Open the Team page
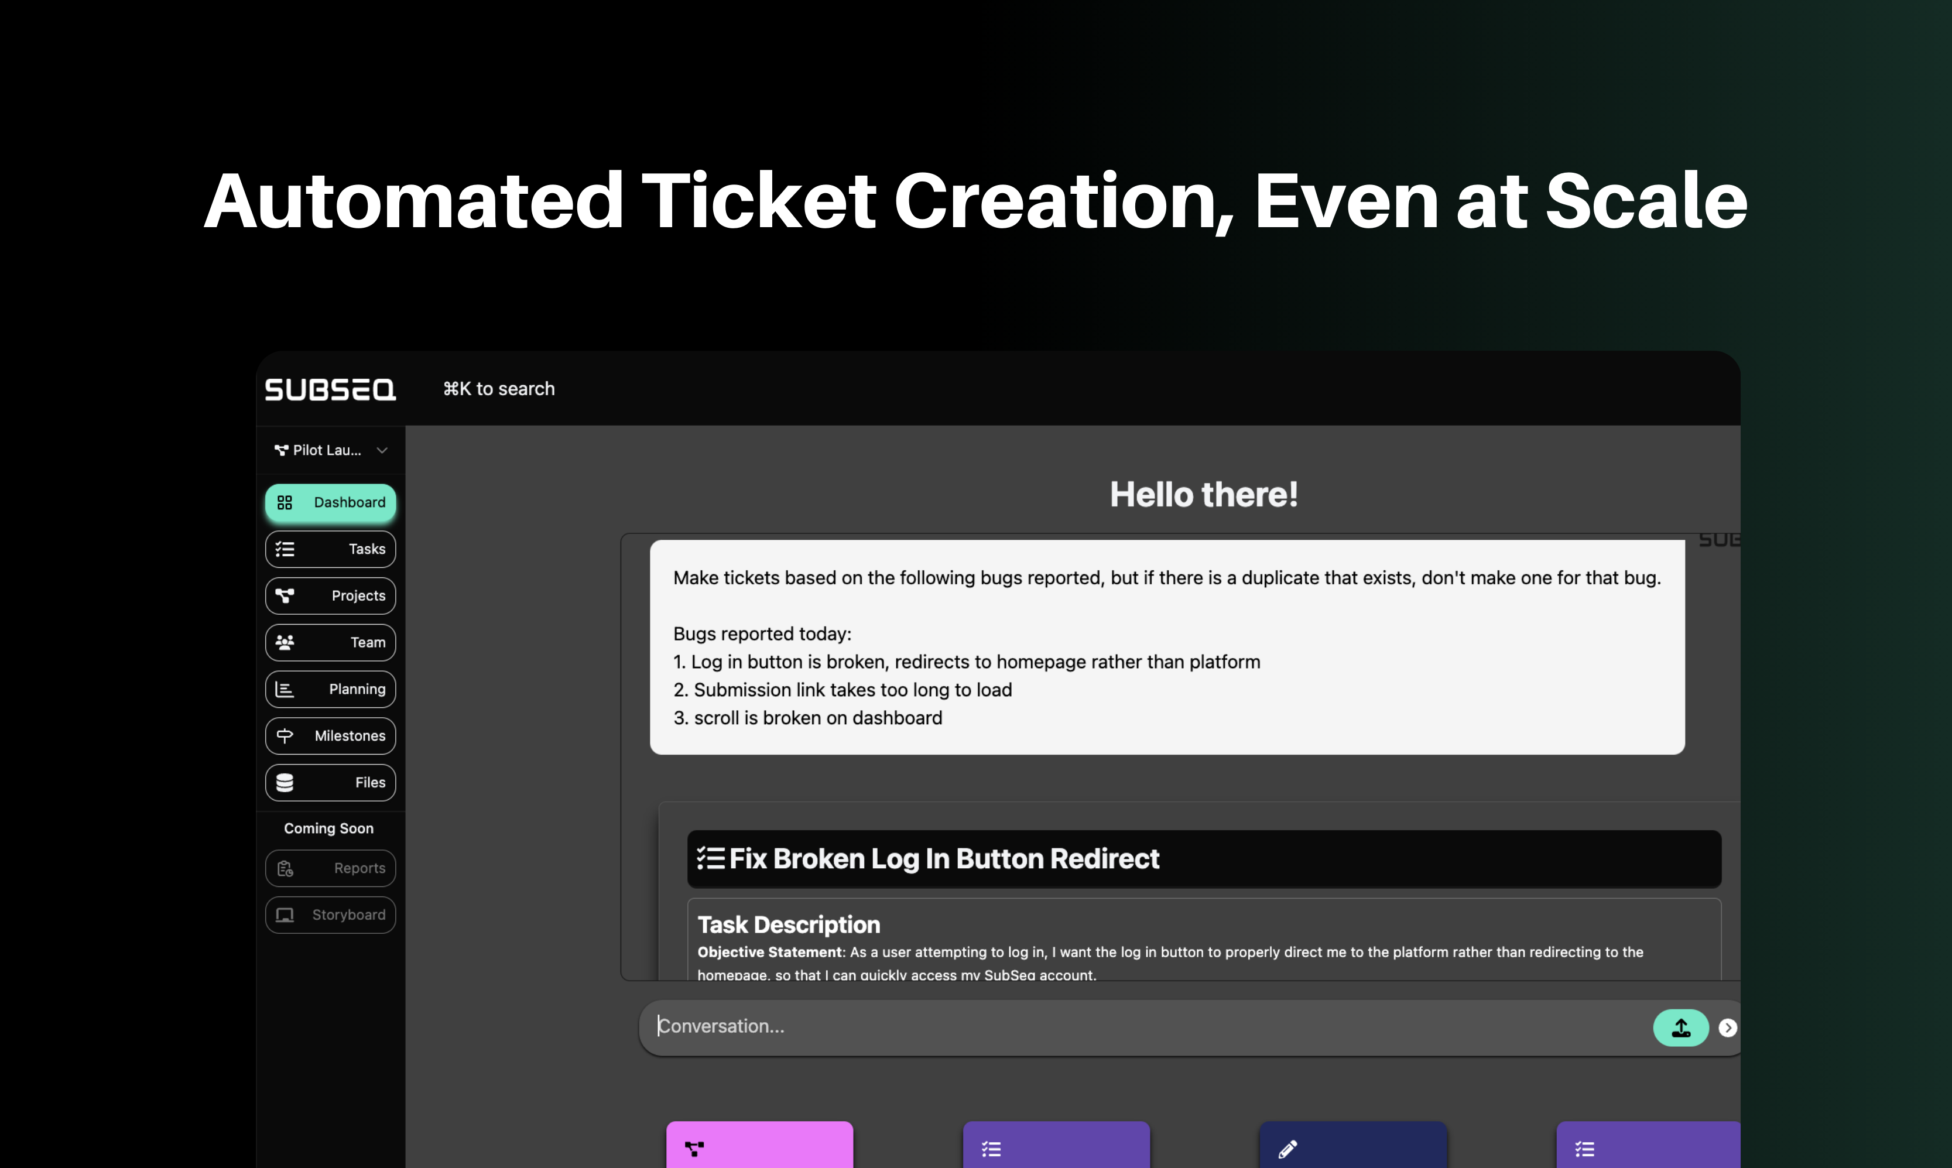 (330, 642)
